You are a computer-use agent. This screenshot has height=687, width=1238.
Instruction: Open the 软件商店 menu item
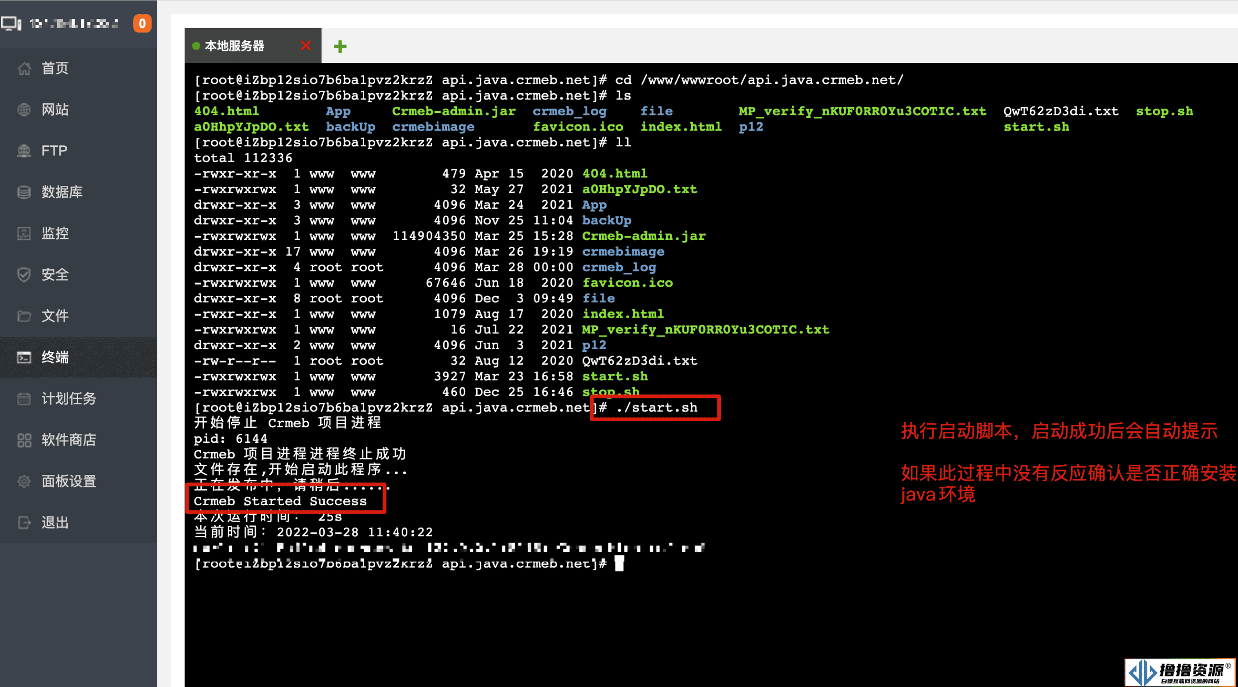[x=78, y=440]
